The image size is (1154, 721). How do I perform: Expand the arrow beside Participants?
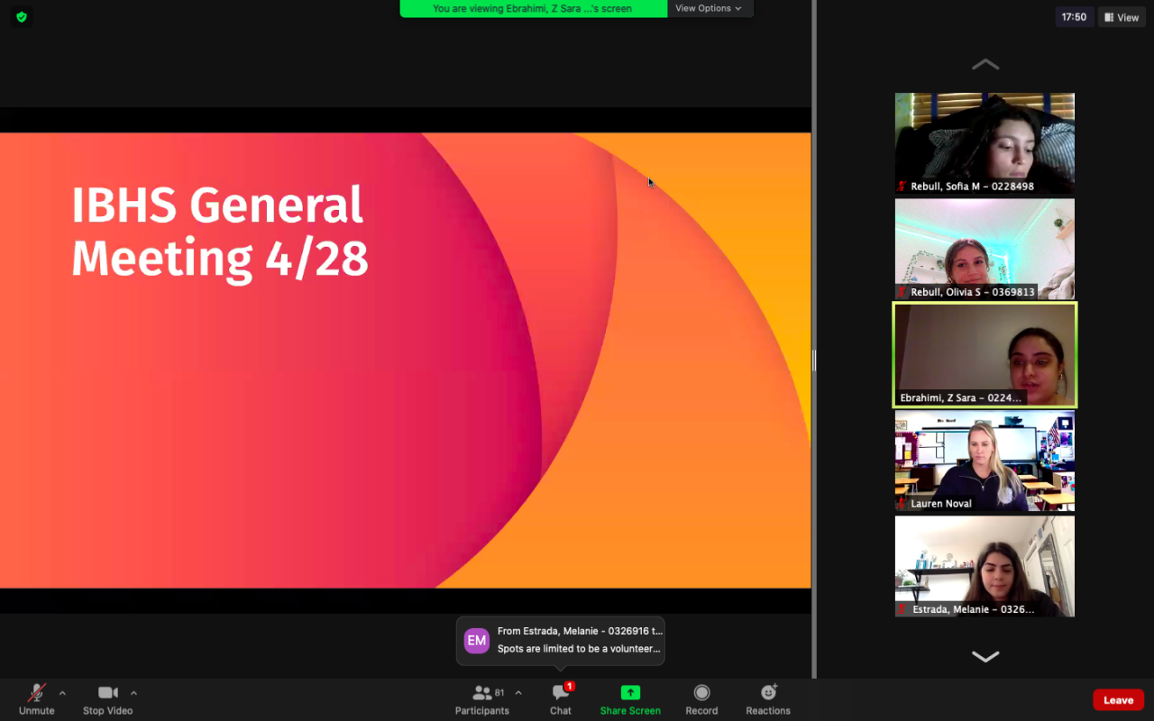pos(518,693)
